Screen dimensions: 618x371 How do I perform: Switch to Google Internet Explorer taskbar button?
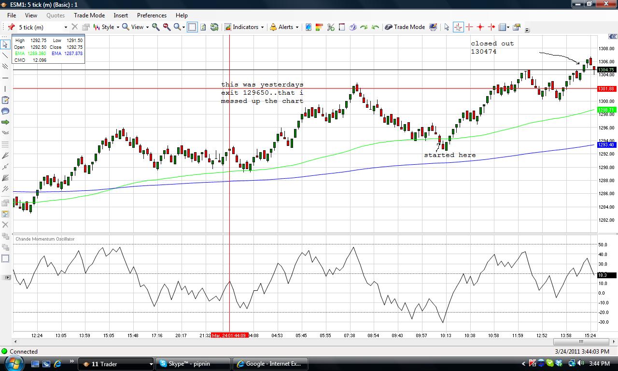point(271,364)
